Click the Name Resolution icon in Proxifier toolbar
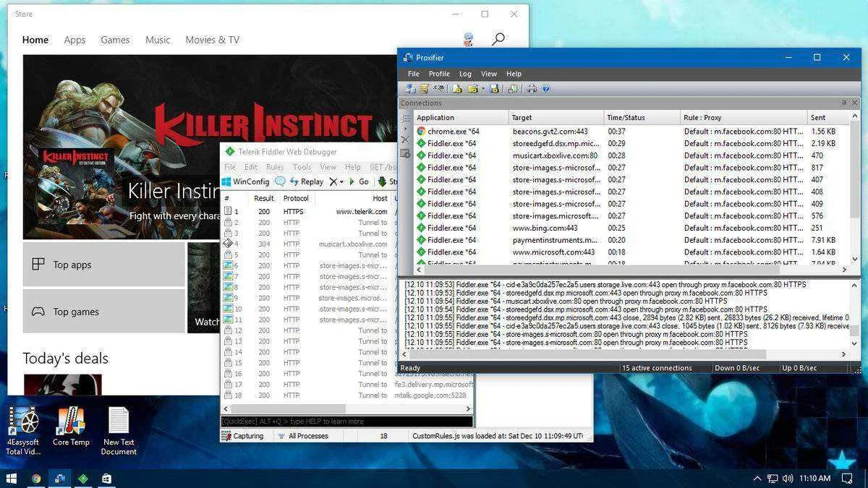Image resolution: width=868 pixels, height=488 pixels. pyautogui.click(x=438, y=89)
